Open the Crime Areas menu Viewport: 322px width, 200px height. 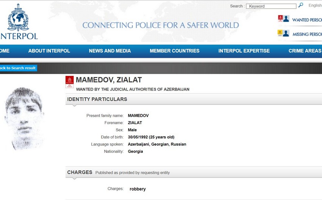tap(305, 51)
